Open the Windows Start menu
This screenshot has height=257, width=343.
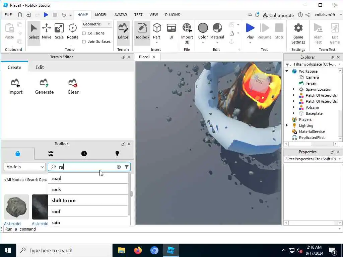point(8,250)
